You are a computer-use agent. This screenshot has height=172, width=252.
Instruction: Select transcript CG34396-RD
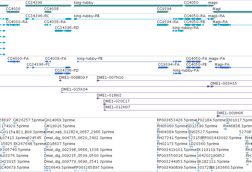(63, 31)
